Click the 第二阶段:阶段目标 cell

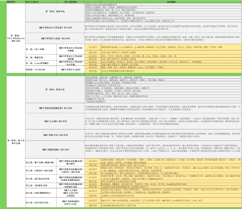[55, 90]
